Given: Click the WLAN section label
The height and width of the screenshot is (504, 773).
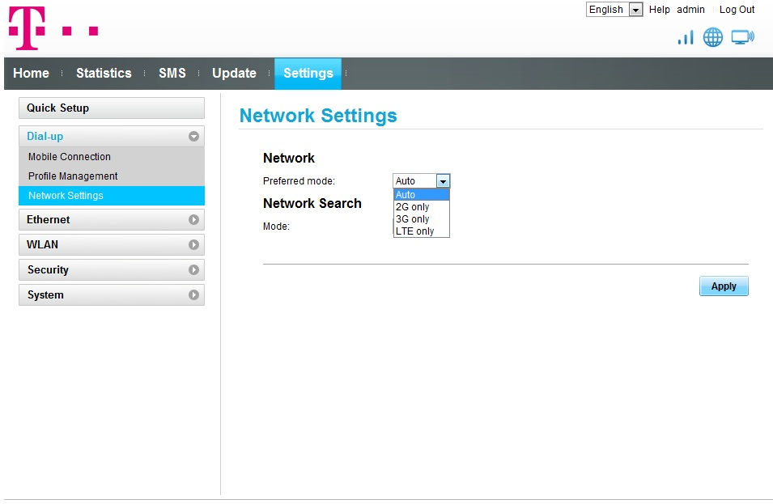Looking at the screenshot, I should (42, 245).
